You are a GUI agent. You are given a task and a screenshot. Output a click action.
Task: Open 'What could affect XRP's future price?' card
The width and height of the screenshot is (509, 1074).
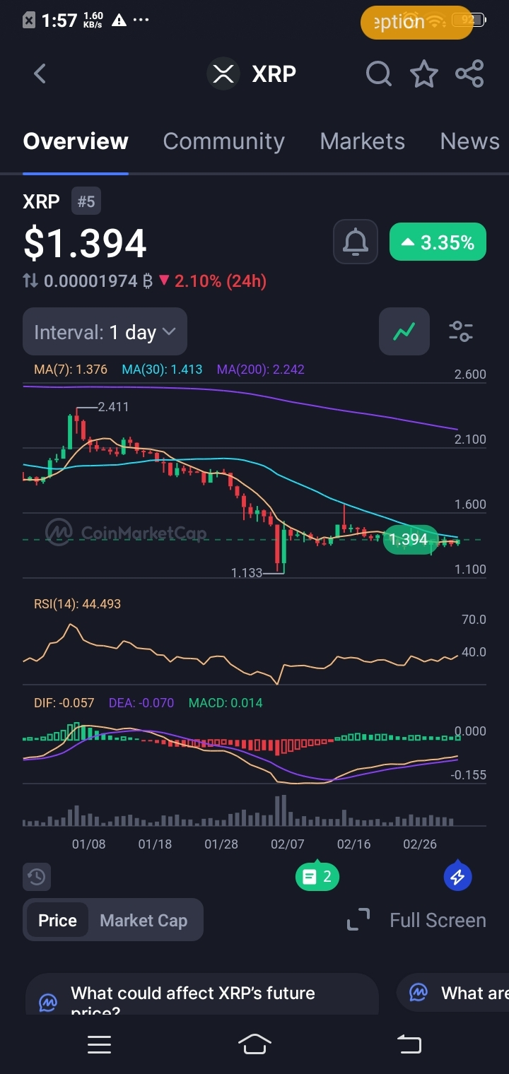pyautogui.click(x=201, y=994)
